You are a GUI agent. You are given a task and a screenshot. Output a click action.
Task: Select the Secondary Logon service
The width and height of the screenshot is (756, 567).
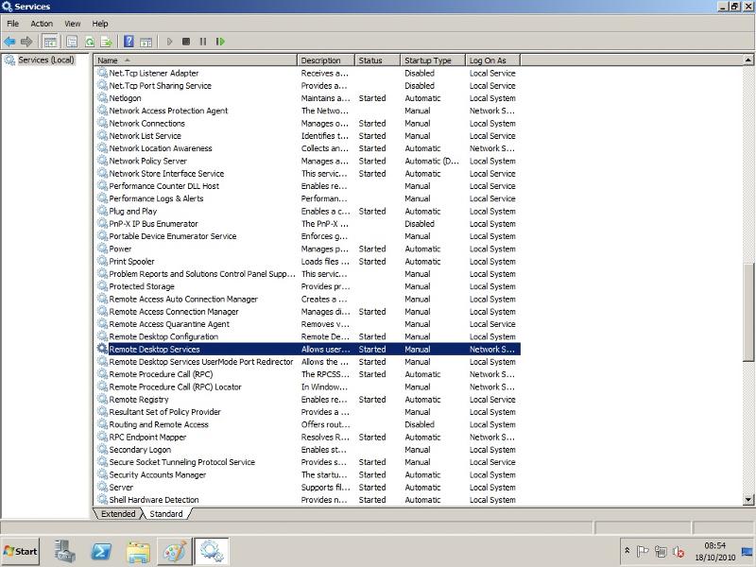307,450
